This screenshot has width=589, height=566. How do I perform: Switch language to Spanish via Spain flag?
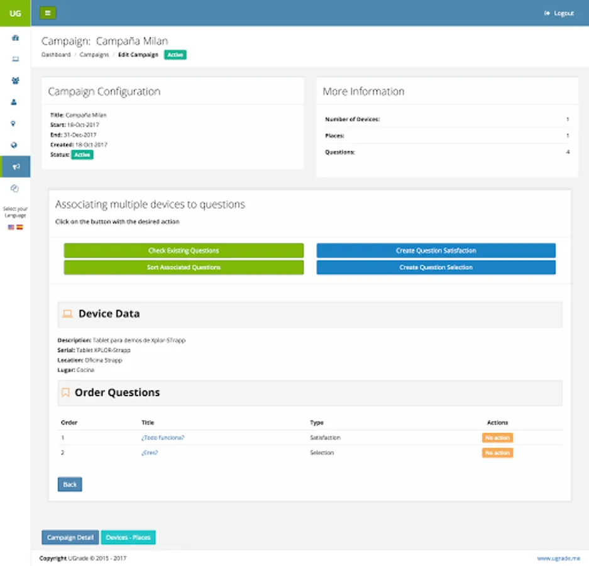tap(19, 227)
